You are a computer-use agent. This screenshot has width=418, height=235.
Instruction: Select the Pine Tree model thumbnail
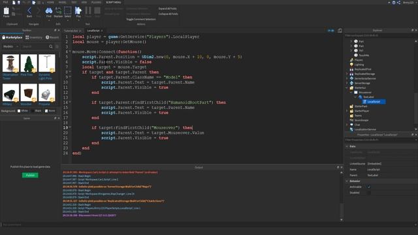point(29,63)
